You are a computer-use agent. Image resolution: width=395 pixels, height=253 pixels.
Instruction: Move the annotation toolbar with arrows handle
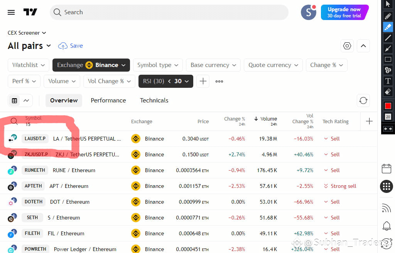click(x=388, y=129)
